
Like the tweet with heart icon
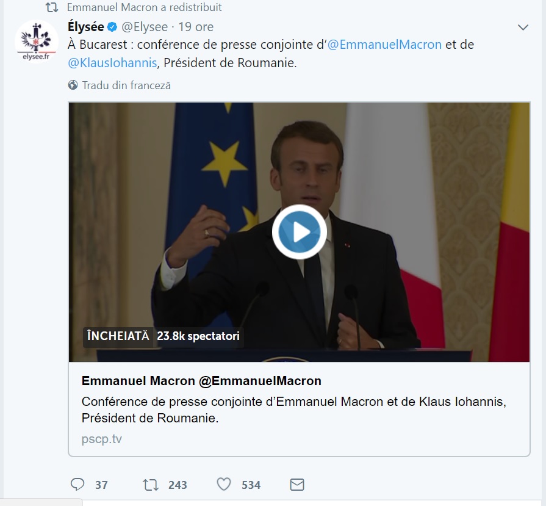click(224, 485)
